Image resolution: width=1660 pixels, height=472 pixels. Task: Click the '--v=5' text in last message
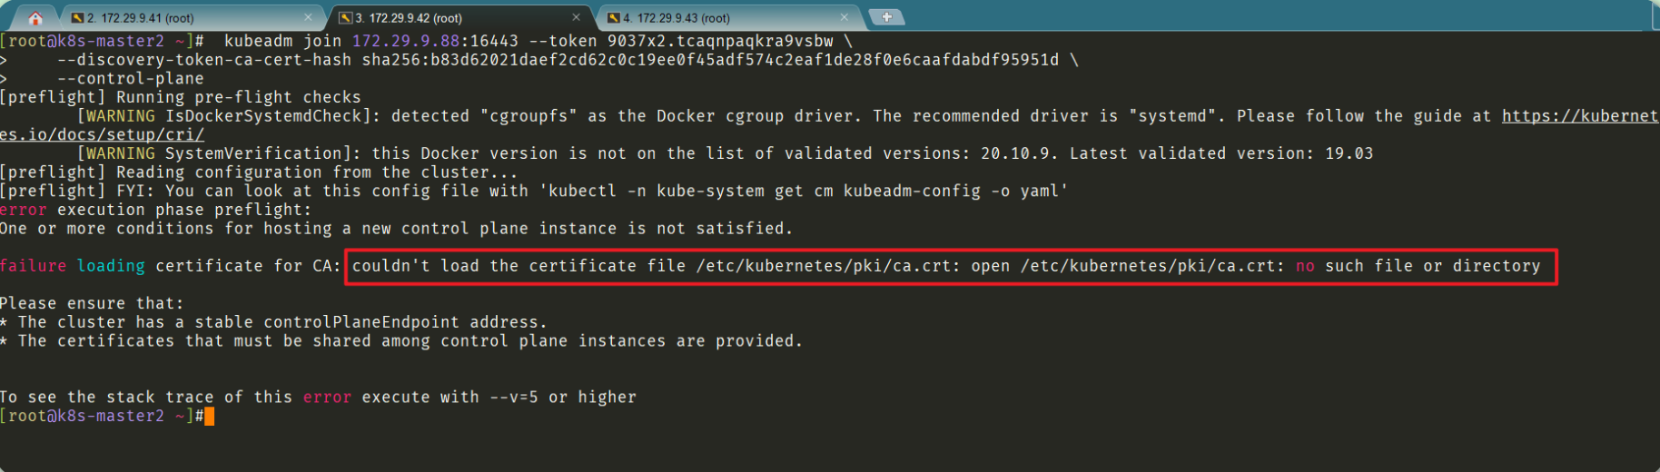click(x=513, y=397)
